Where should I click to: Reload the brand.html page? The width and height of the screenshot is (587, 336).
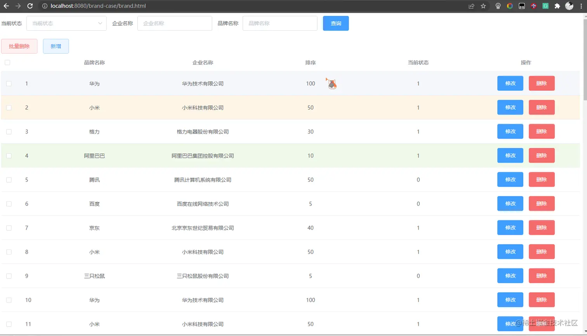point(30,6)
